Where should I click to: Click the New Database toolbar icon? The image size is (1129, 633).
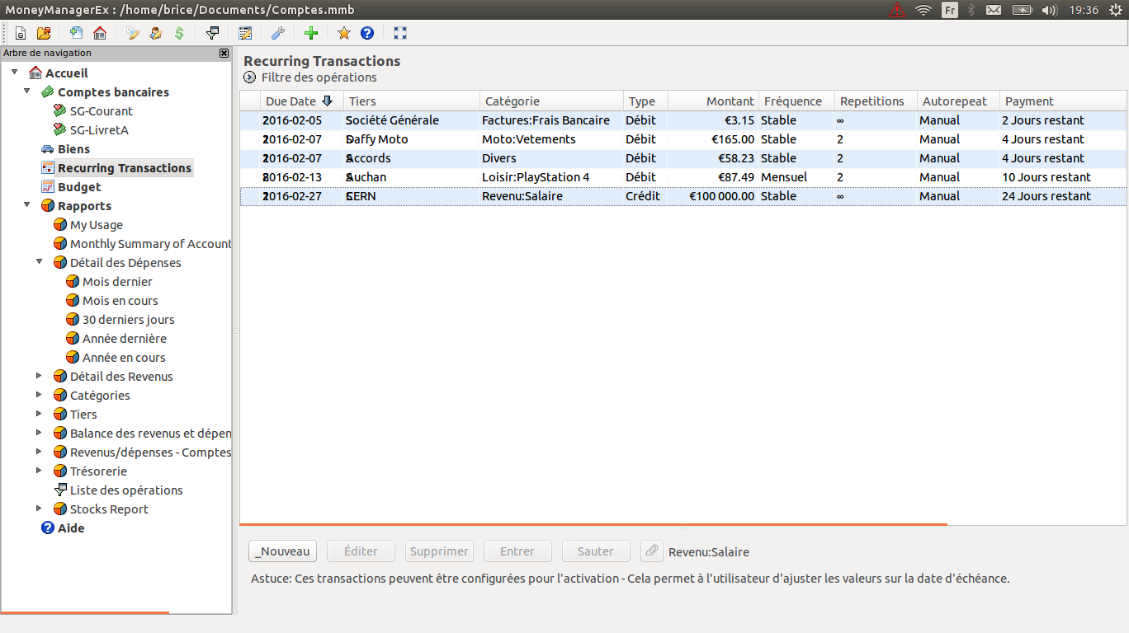[21, 33]
